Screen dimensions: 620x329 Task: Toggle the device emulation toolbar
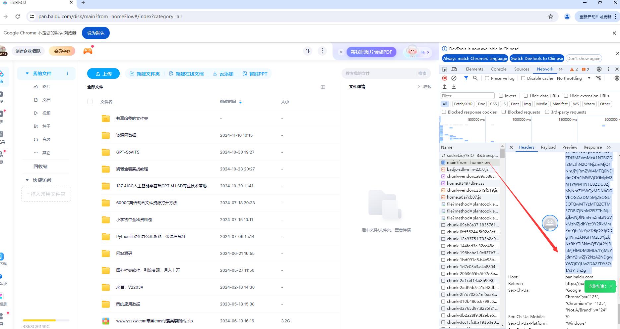click(x=454, y=69)
